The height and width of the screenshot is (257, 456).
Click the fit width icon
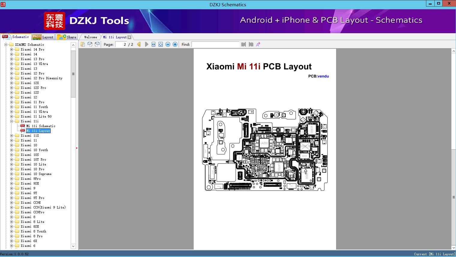point(153,44)
